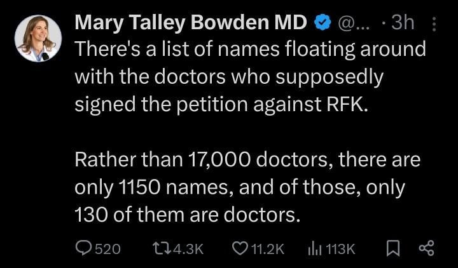Open the view analytics bar chart icon
Viewport: 458px width, 268px height.
coord(314,248)
